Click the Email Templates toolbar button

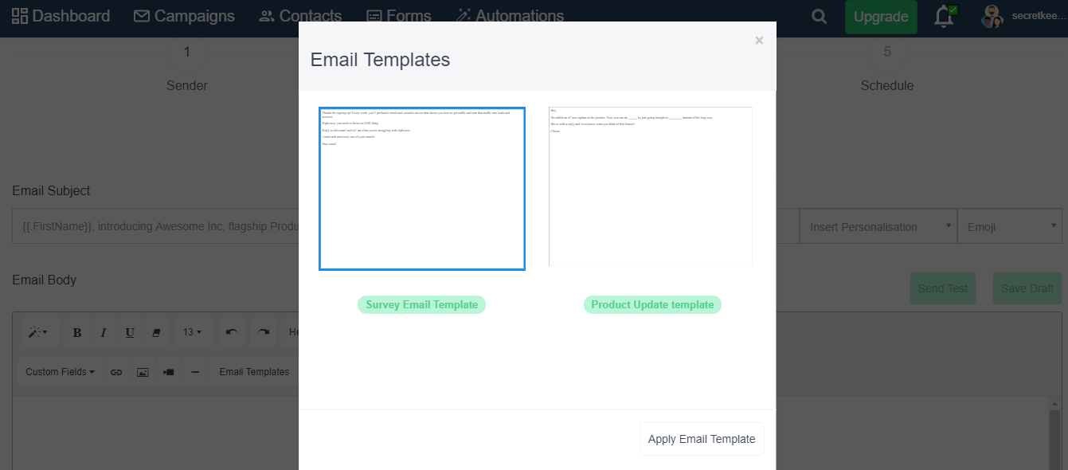point(255,372)
